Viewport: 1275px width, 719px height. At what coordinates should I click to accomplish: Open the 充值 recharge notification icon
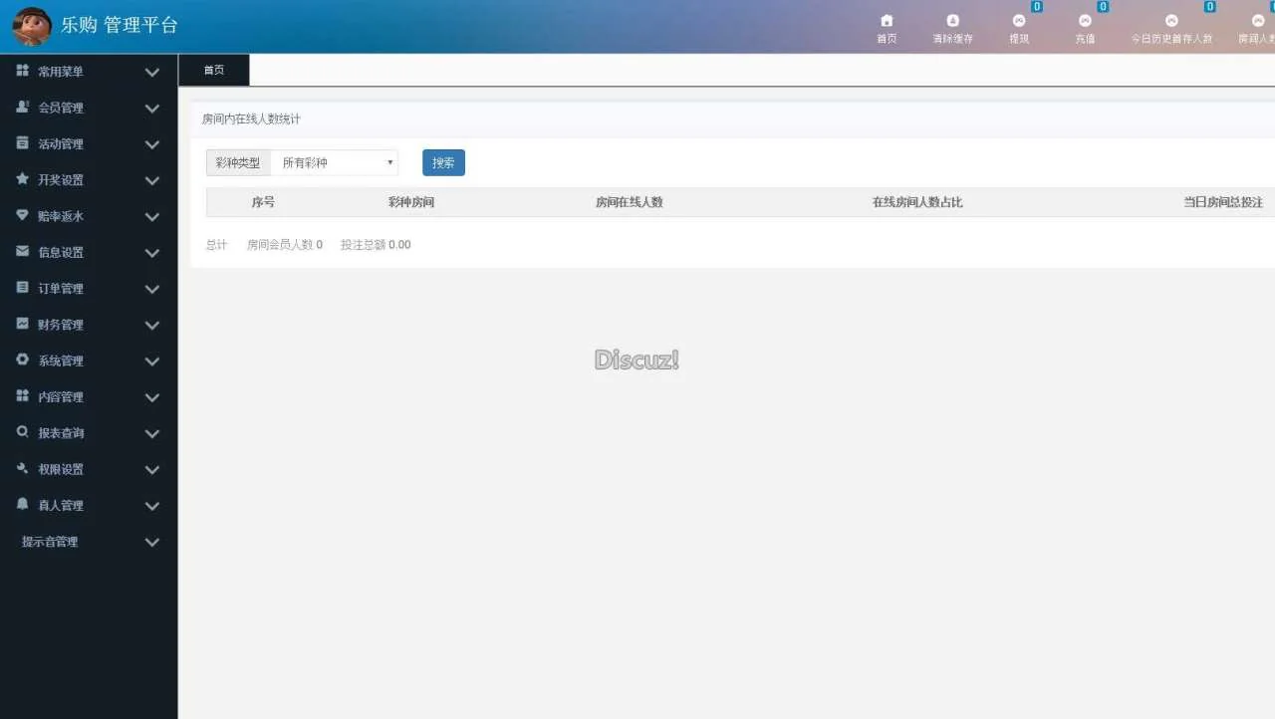[1085, 21]
